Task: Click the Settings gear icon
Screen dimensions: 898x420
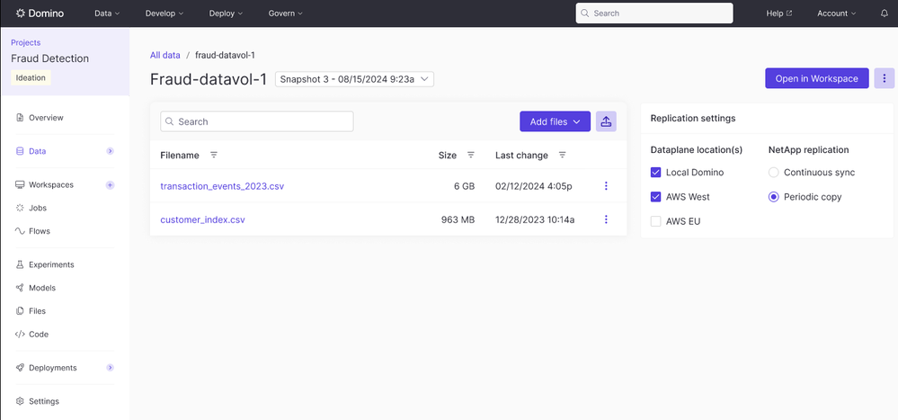Action: tap(20, 401)
